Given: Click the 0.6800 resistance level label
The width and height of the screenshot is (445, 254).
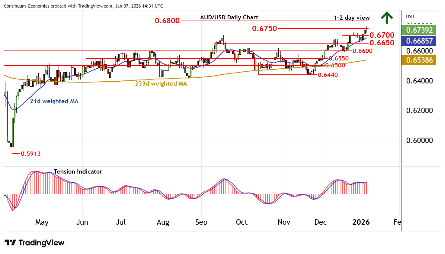Looking at the screenshot, I should tap(167, 21).
